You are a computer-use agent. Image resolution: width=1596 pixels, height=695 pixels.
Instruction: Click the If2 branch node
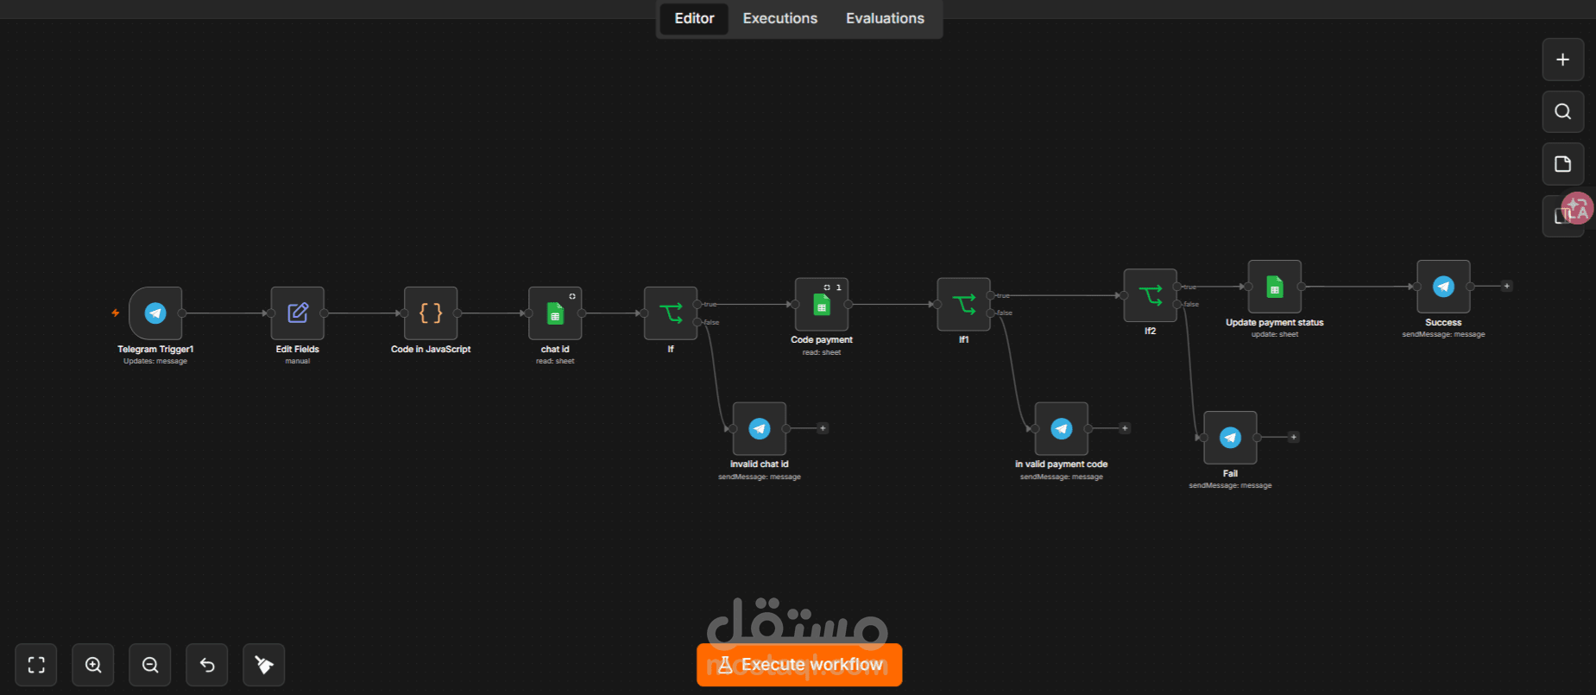click(x=1151, y=295)
